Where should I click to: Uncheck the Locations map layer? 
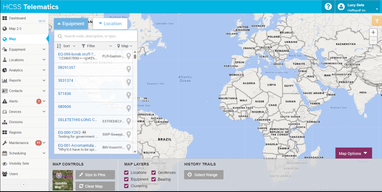(x=126, y=173)
